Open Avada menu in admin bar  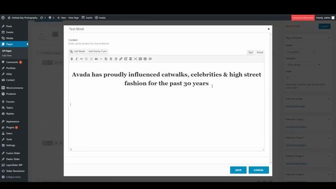[x=100, y=18]
